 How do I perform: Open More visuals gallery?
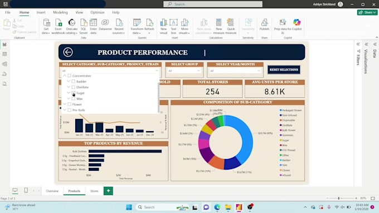[x=184, y=26]
